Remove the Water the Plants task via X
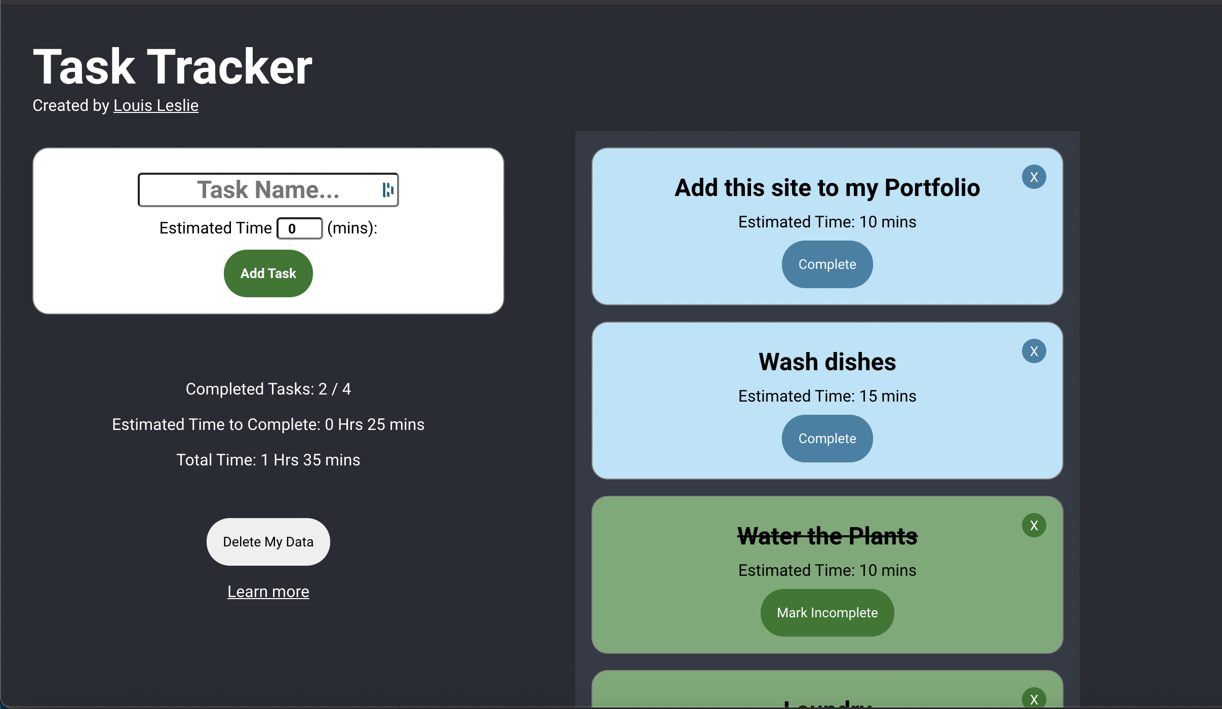Image resolution: width=1222 pixels, height=709 pixels. 1034,525
